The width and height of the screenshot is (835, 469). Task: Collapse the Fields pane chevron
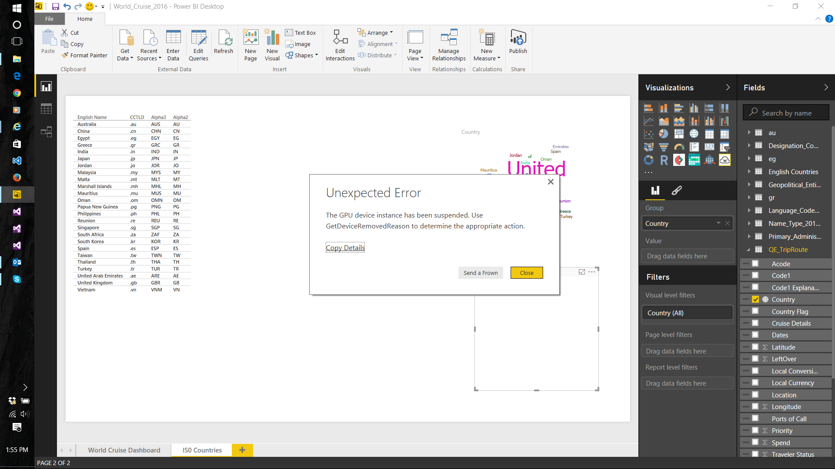pos(826,87)
